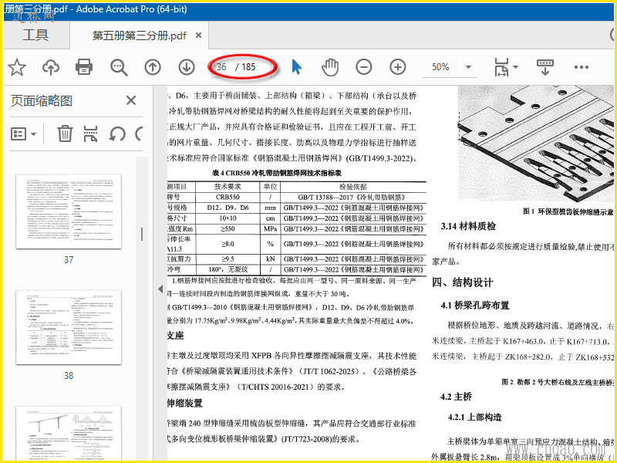The width and height of the screenshot is (617, 463).
Task: Click the 页面缩略图 panel title
Action: pyautogui.click(x=42, y=101)
